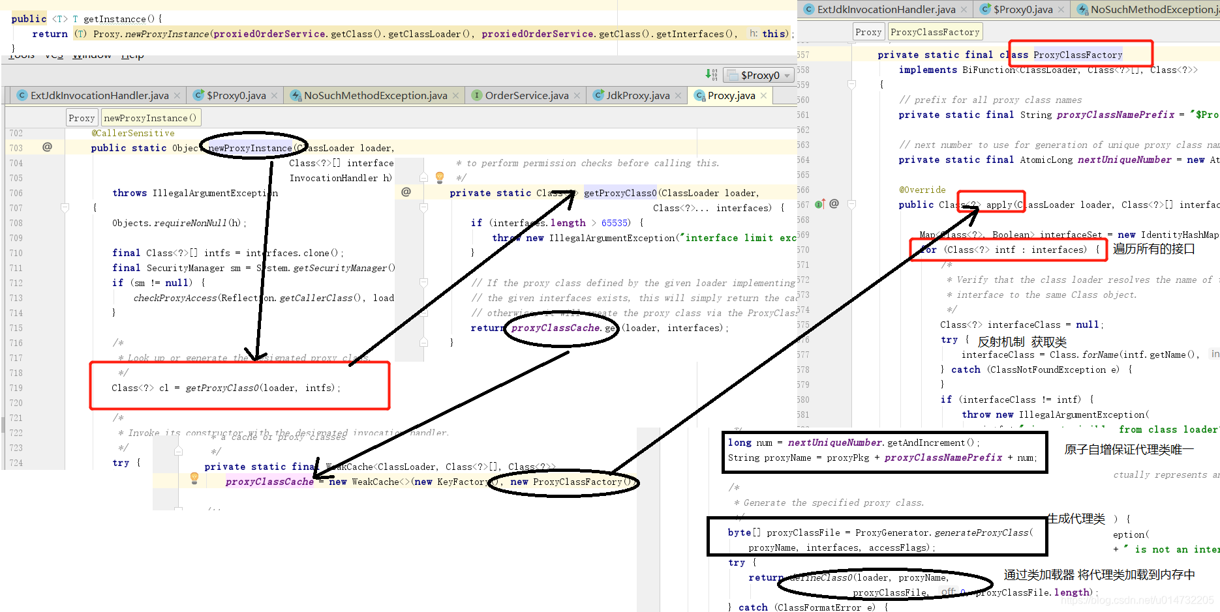The image size is (1220, 612).
Task: Collapse the apply method fold on line 567
Action: (x=851, y=205)
